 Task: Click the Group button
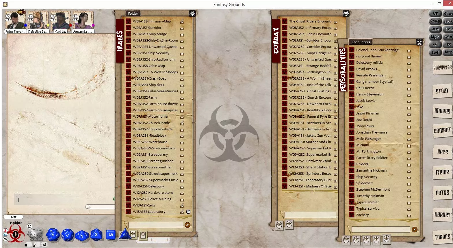pyautogui.click(x=435, y=21)
